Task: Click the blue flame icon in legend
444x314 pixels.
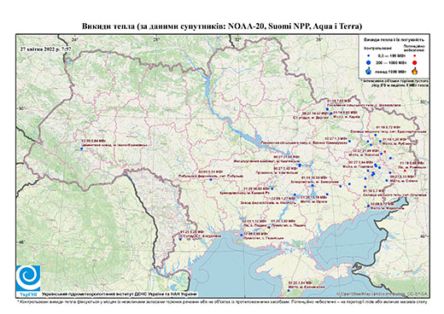Action: click(x=369, y=71)
